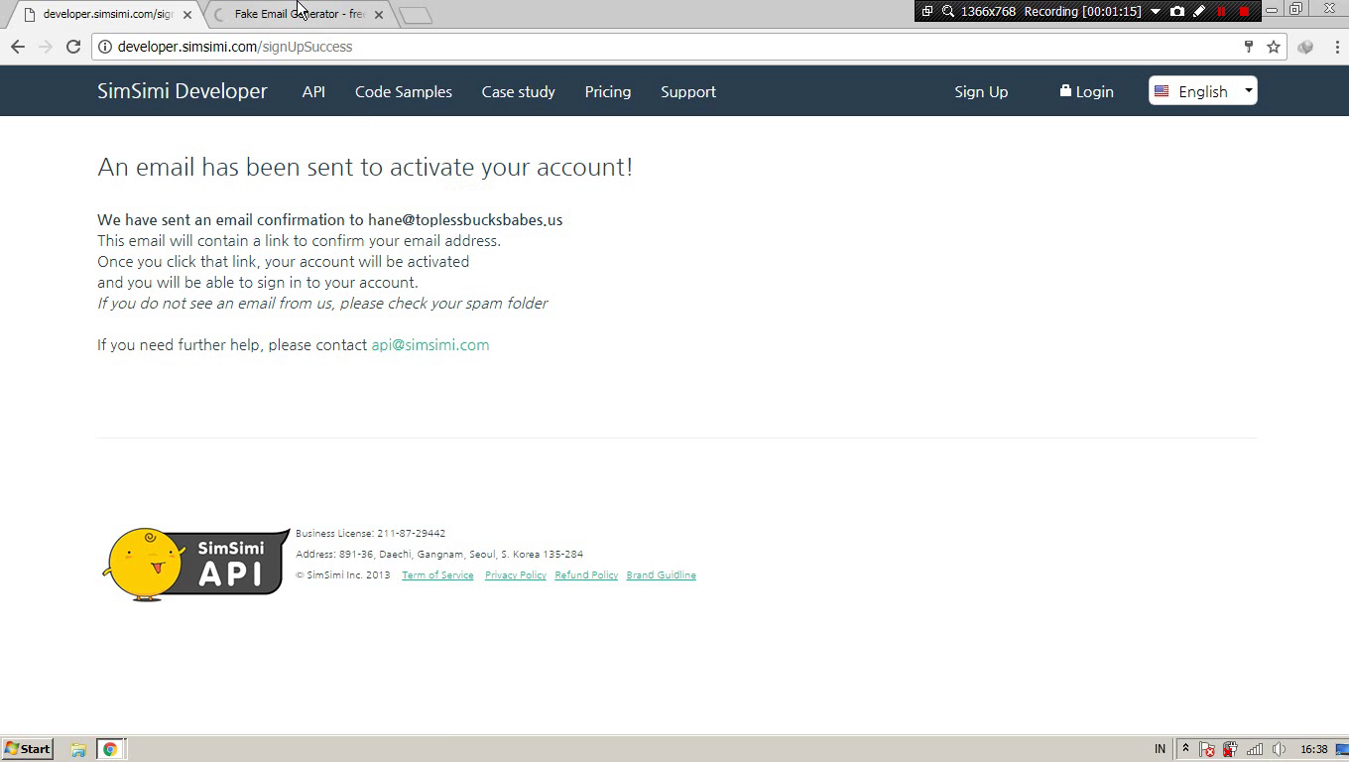Image resolution: width=1349 pixels, height=762 pixels.
Task: Close the Fake Email Generator tab
Action: click(379, 15)
